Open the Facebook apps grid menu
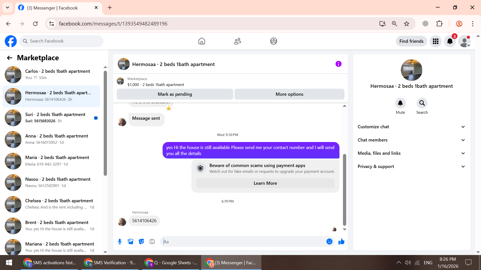This screenshot has height=270, width=481. pos(436,41)
